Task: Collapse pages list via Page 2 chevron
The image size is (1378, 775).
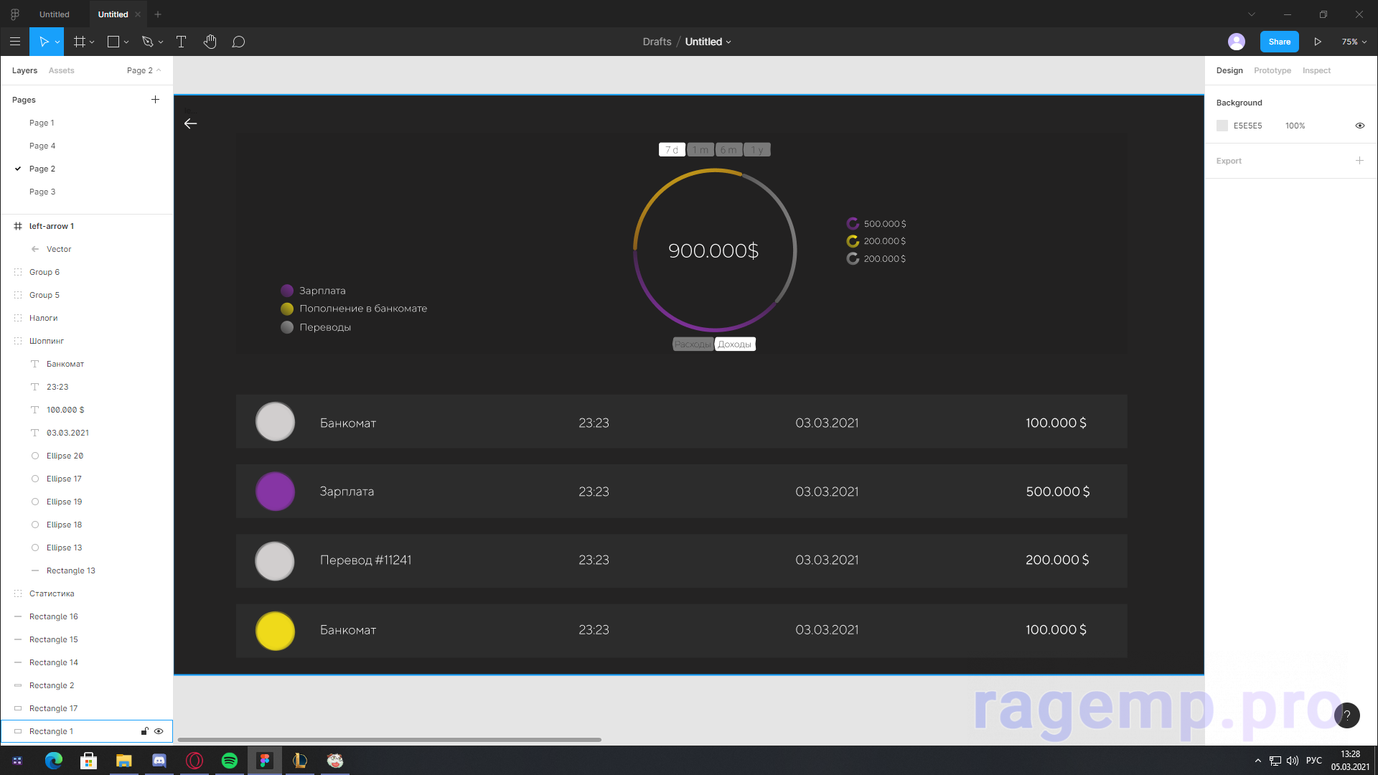Action: point(159,70)
